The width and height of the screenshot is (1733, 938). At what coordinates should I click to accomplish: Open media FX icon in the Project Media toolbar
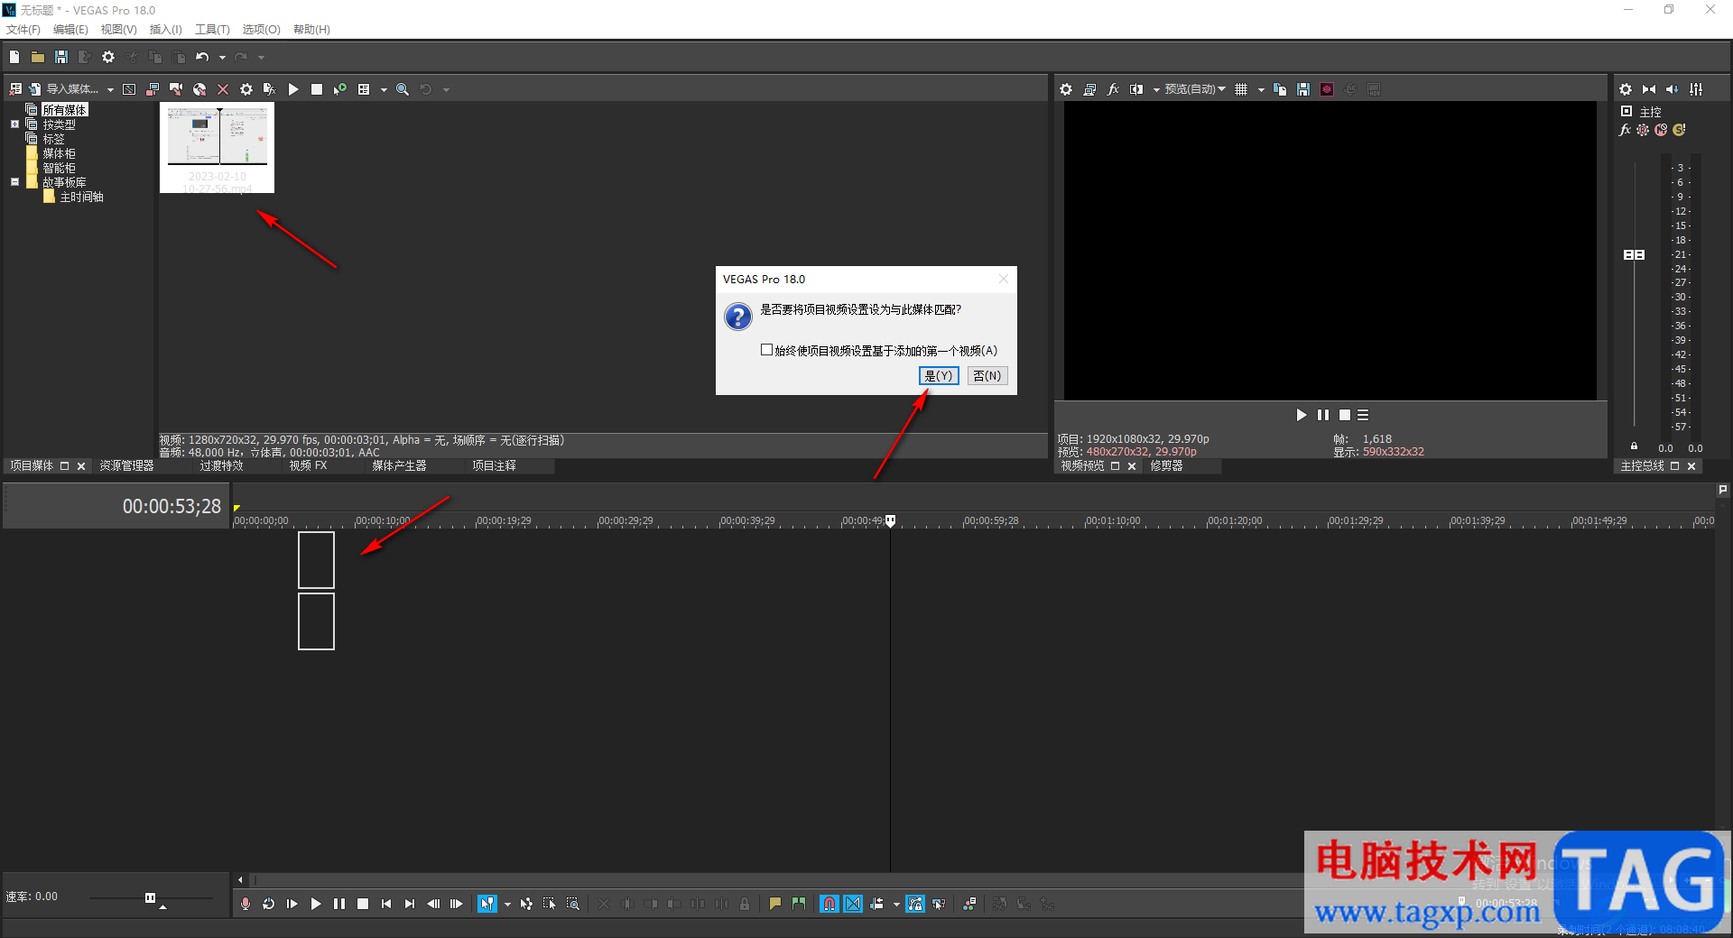point(269,89)
